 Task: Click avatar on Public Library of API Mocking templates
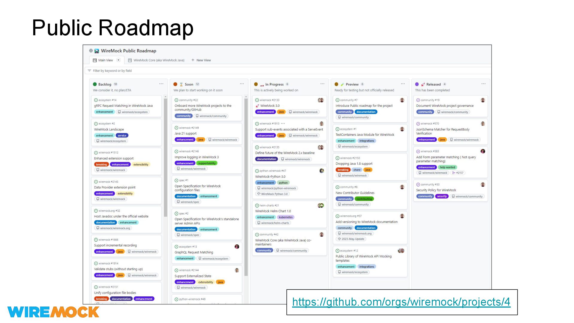coord(401,251)
